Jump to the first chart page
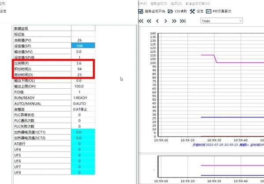 142,21
